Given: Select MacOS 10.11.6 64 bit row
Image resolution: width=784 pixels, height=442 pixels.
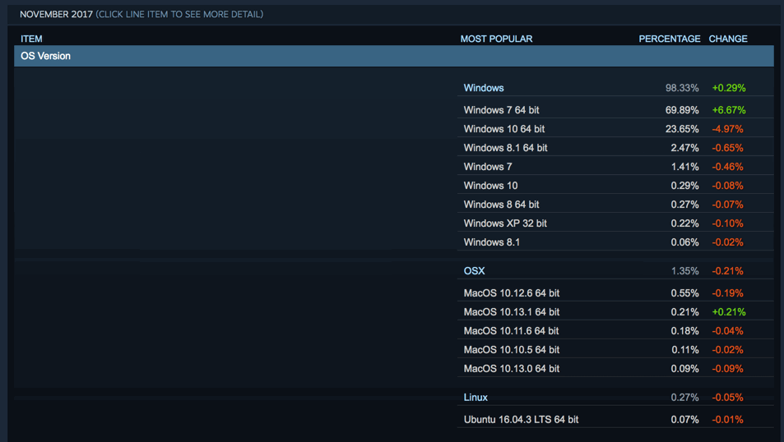Looking at the screenshot, I should click(x=615, y=331).
